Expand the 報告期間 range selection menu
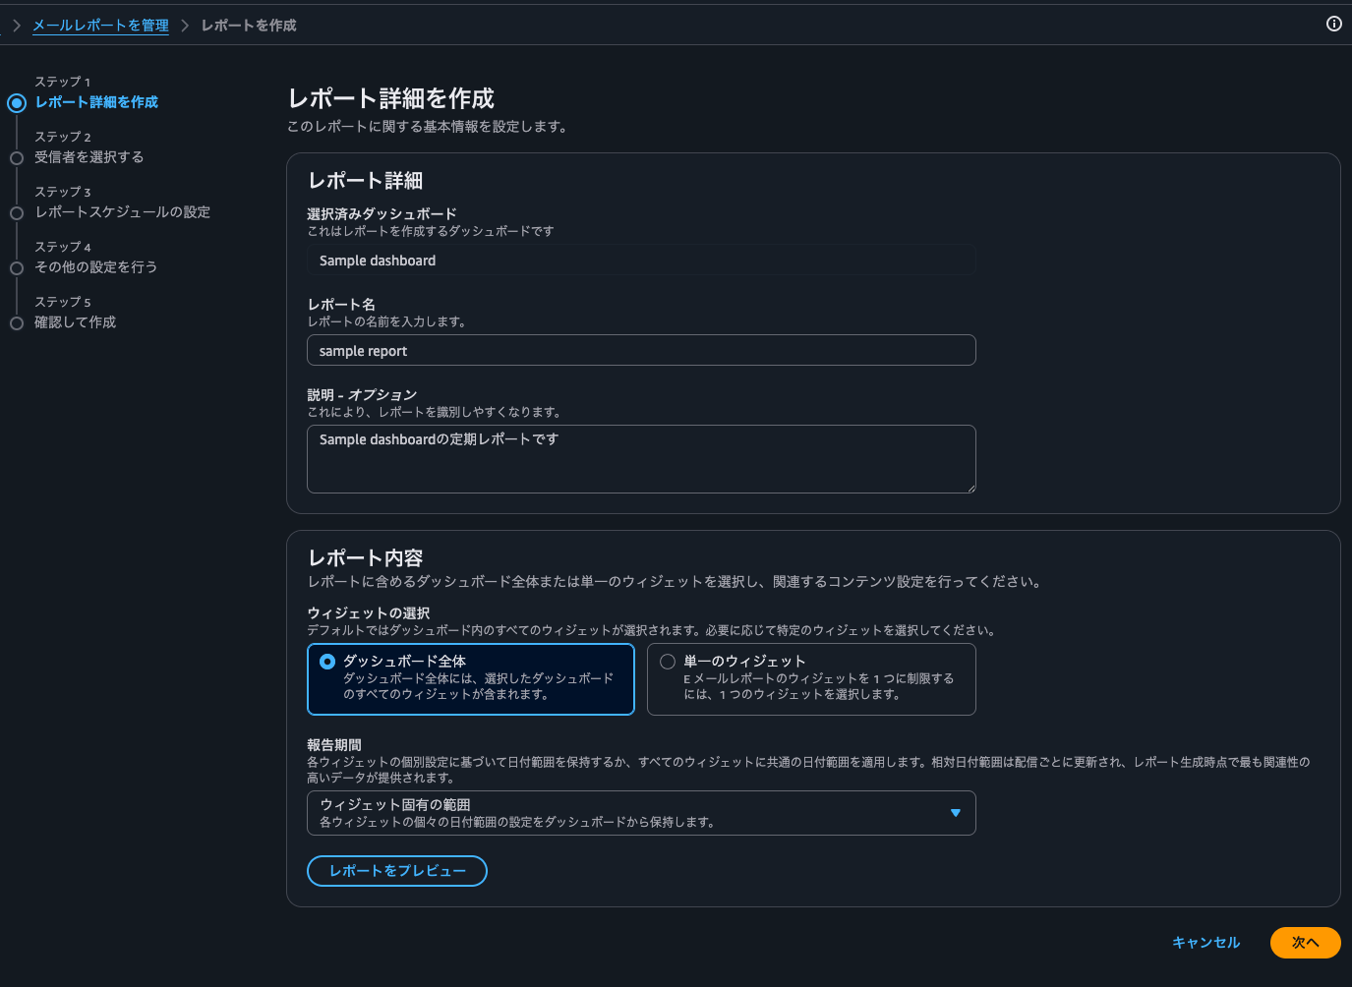Viewport: 1352px width, 987px height. [641, 813]
